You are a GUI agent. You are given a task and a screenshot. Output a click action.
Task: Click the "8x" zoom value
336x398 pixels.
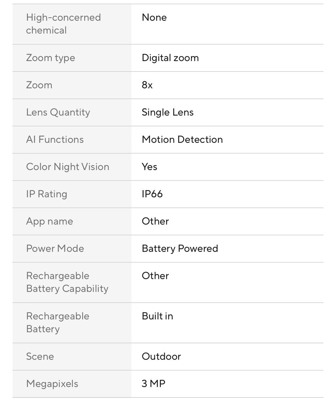coord(147,85)
